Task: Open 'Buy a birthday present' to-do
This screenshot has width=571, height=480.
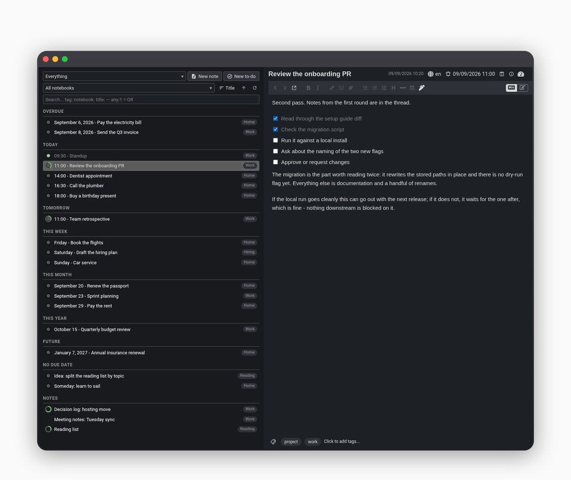Action: [x=151, y=196]
